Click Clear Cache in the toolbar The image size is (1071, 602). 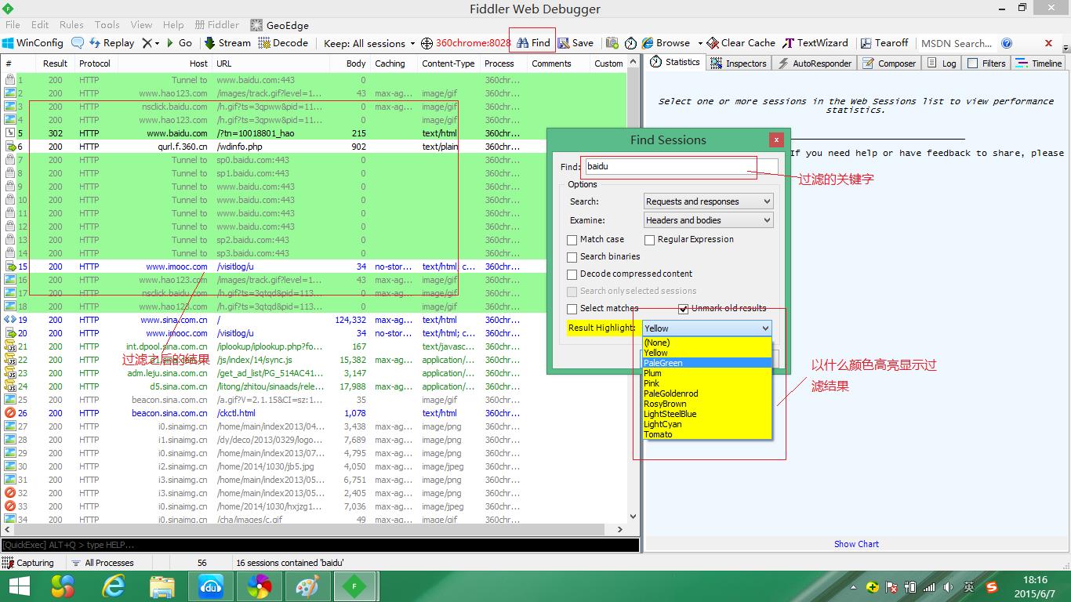pyautogui.click(x=741, y=43)
